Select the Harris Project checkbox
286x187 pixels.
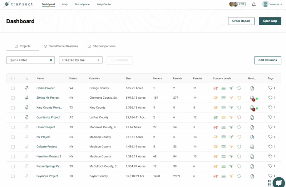click(13, 88)
